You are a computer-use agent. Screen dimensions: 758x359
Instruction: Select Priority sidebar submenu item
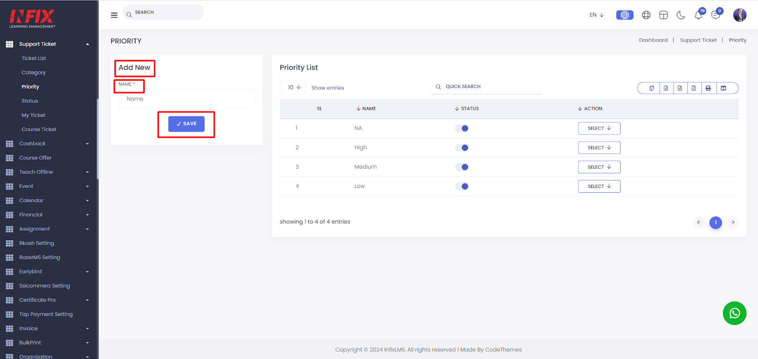click(x=30, y=87)
